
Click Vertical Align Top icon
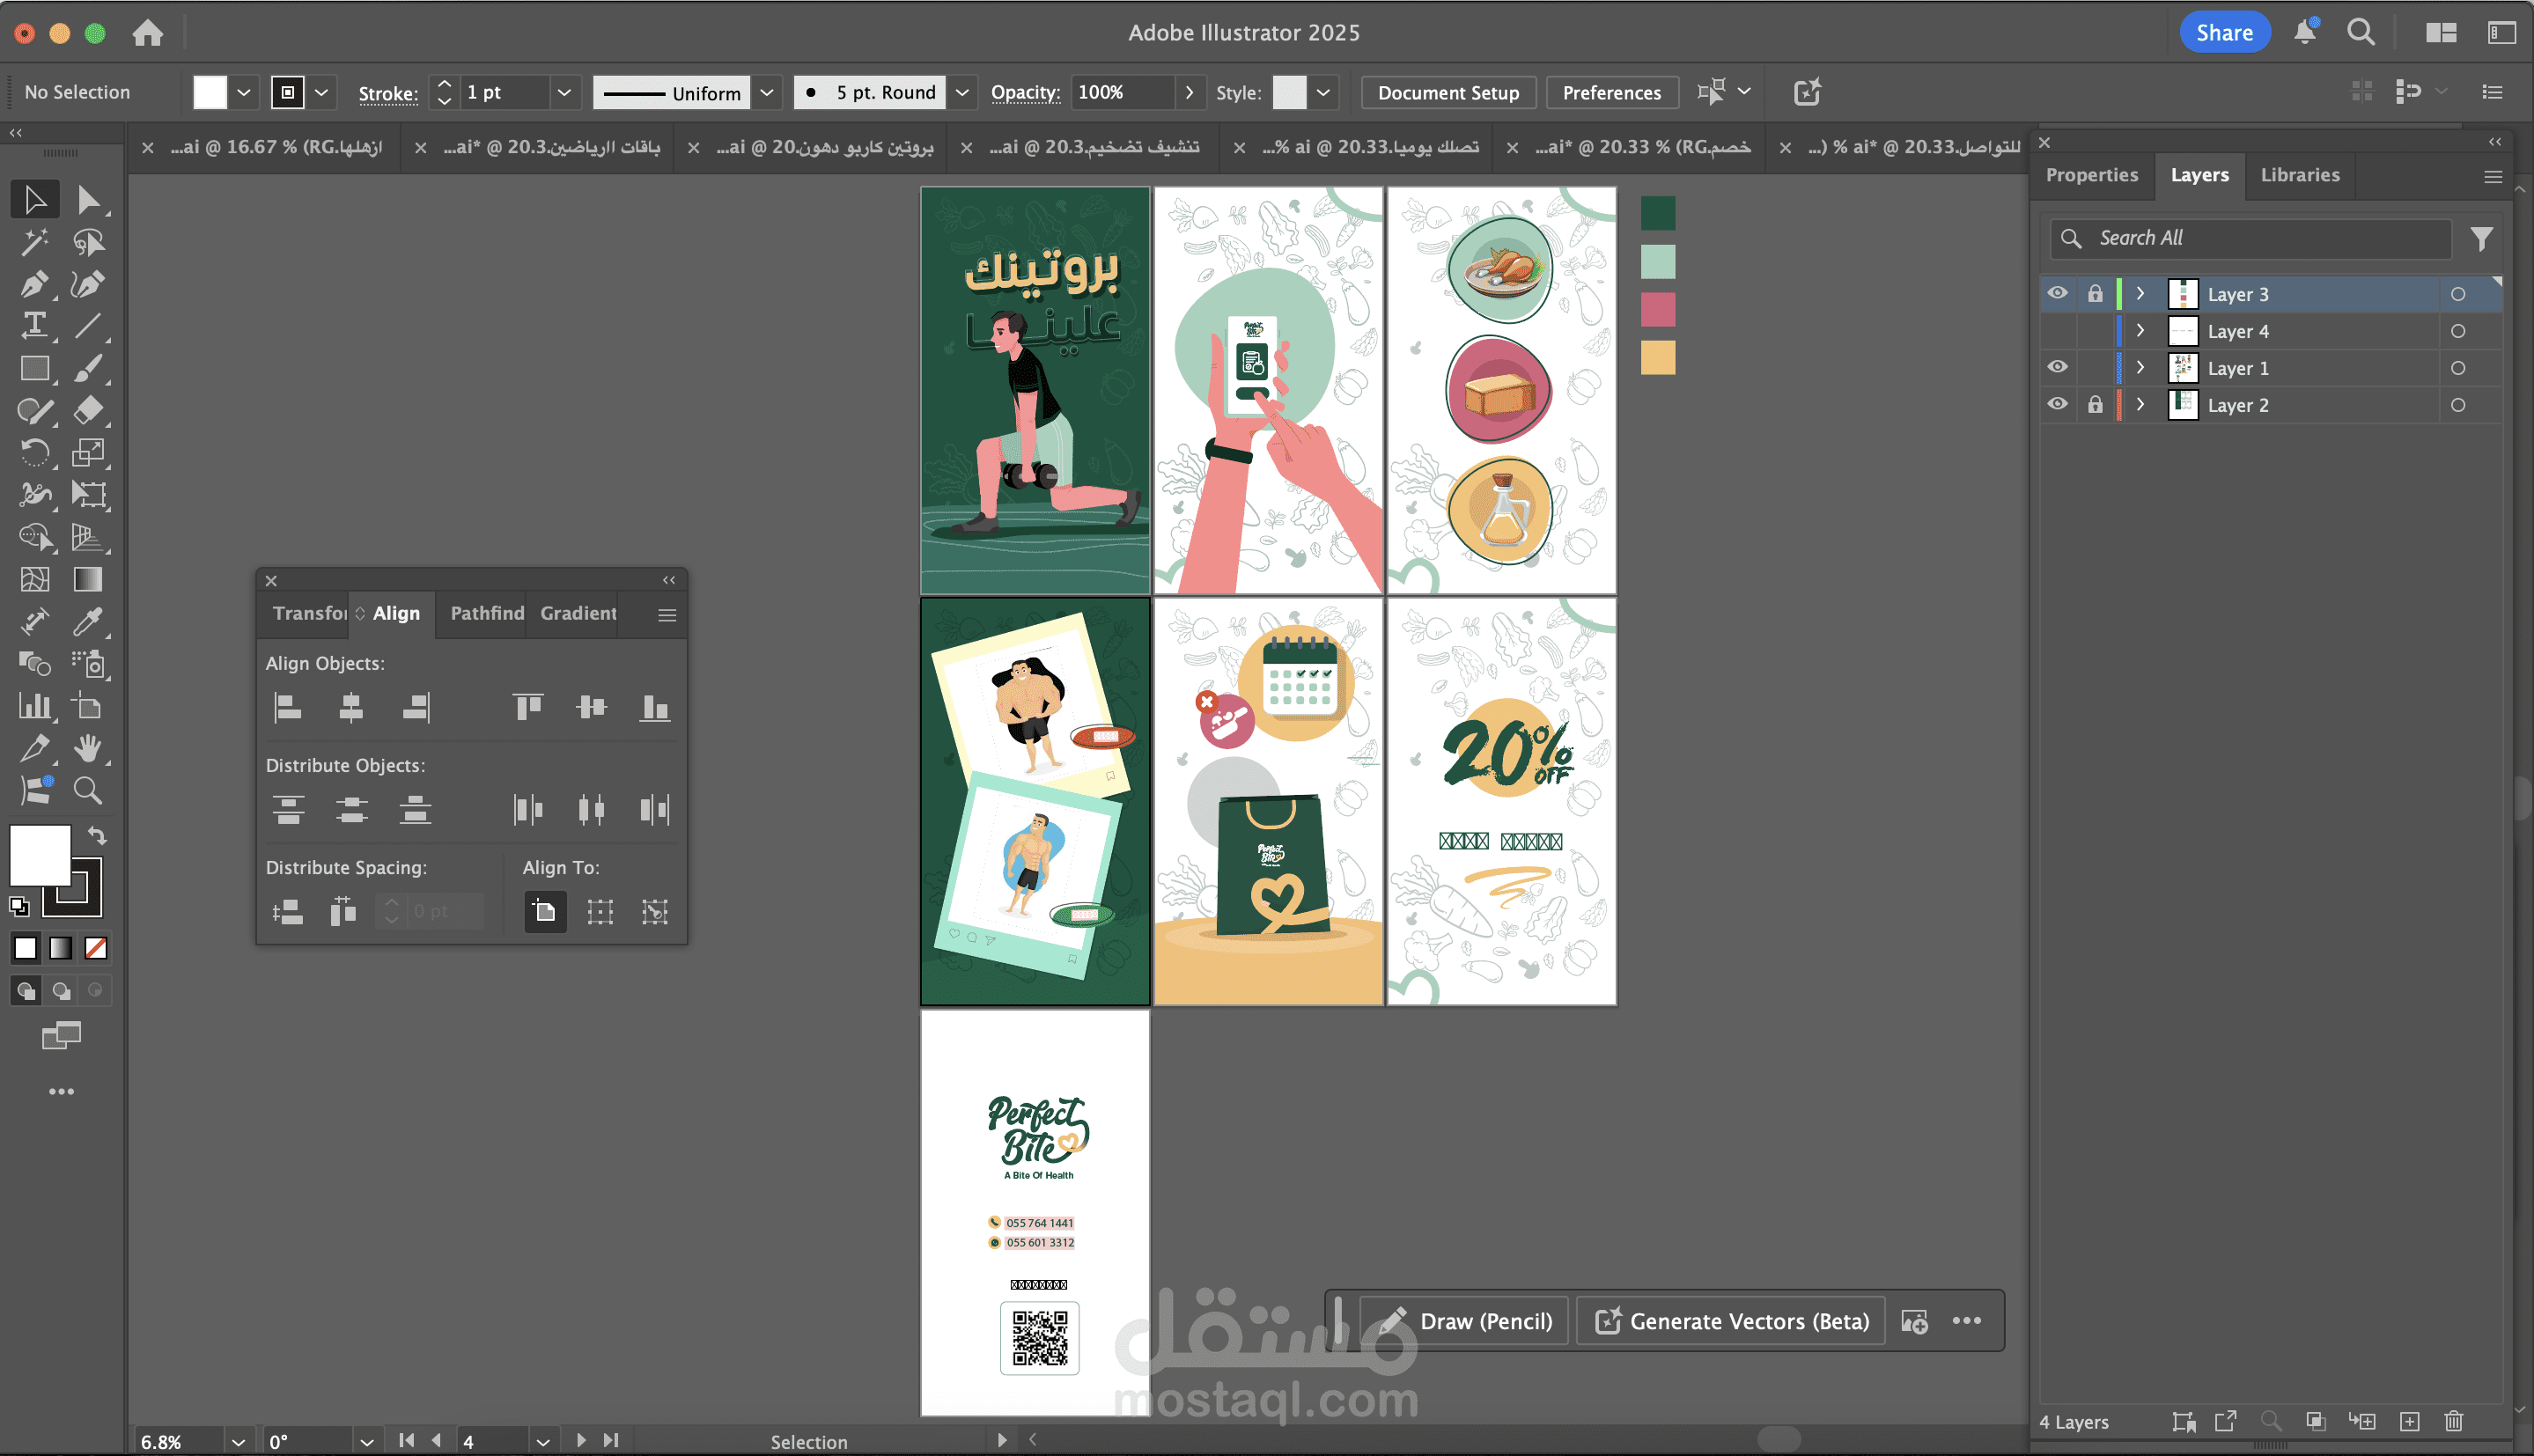[x=528, y=708]
